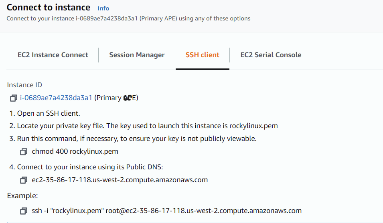Click instance ID link i-0689ae7a4238da3a1

(56, 98)
